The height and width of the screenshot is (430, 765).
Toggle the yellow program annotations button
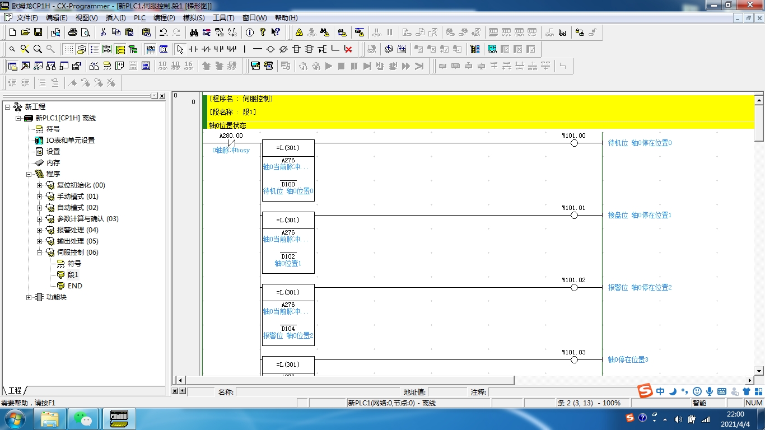[120, 49]
